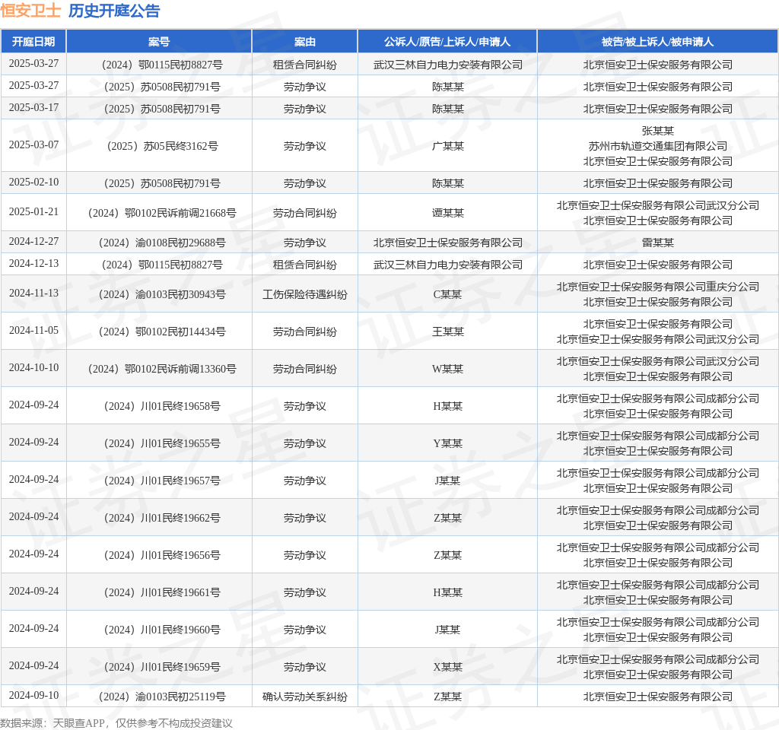Image resolution: width=779 pixels, height=730 pixels.
Task: Click 陈某某 in the 2025-02-10 row
Action: click(447, 183)
